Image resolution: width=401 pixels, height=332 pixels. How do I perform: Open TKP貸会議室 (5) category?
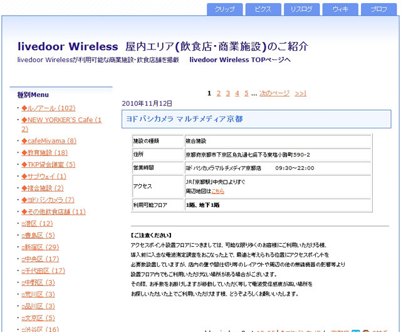(48, 165)
